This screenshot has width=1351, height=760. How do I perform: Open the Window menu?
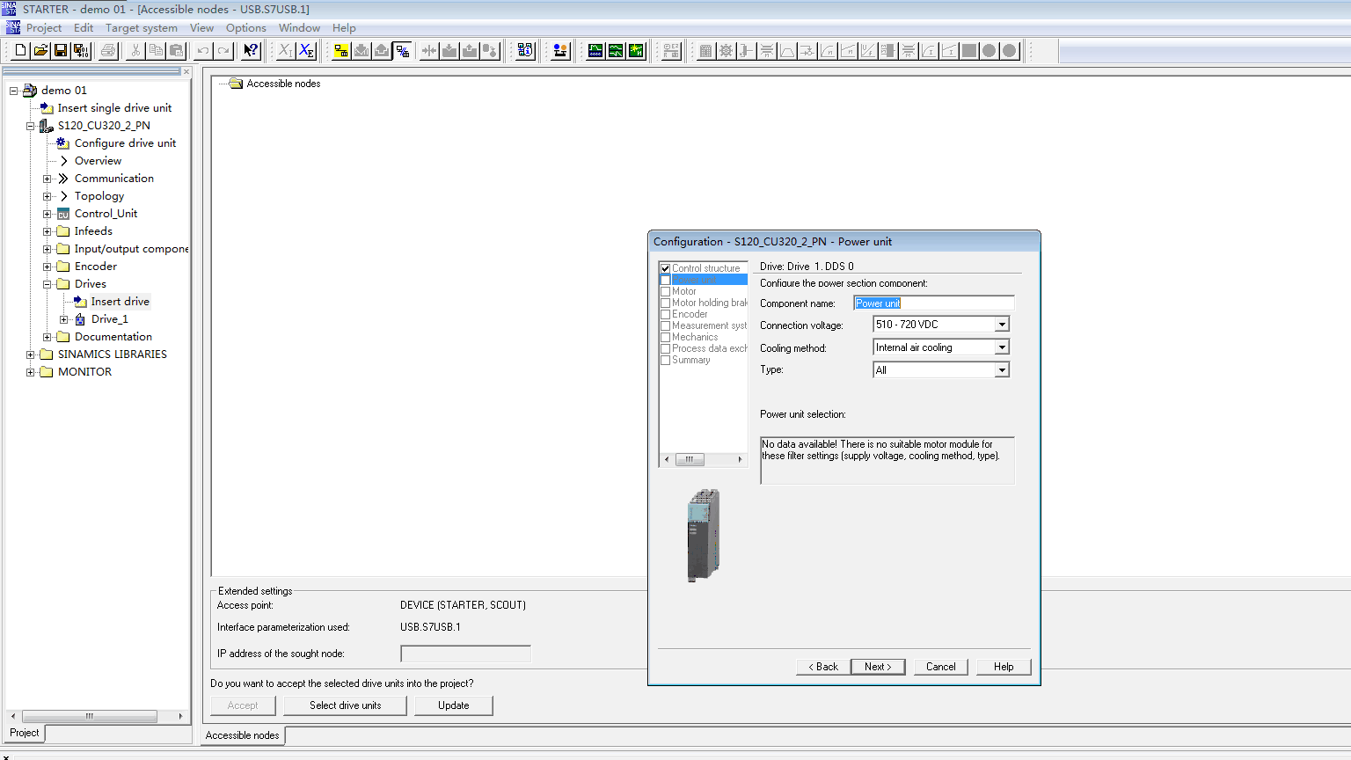pos(299,28)
